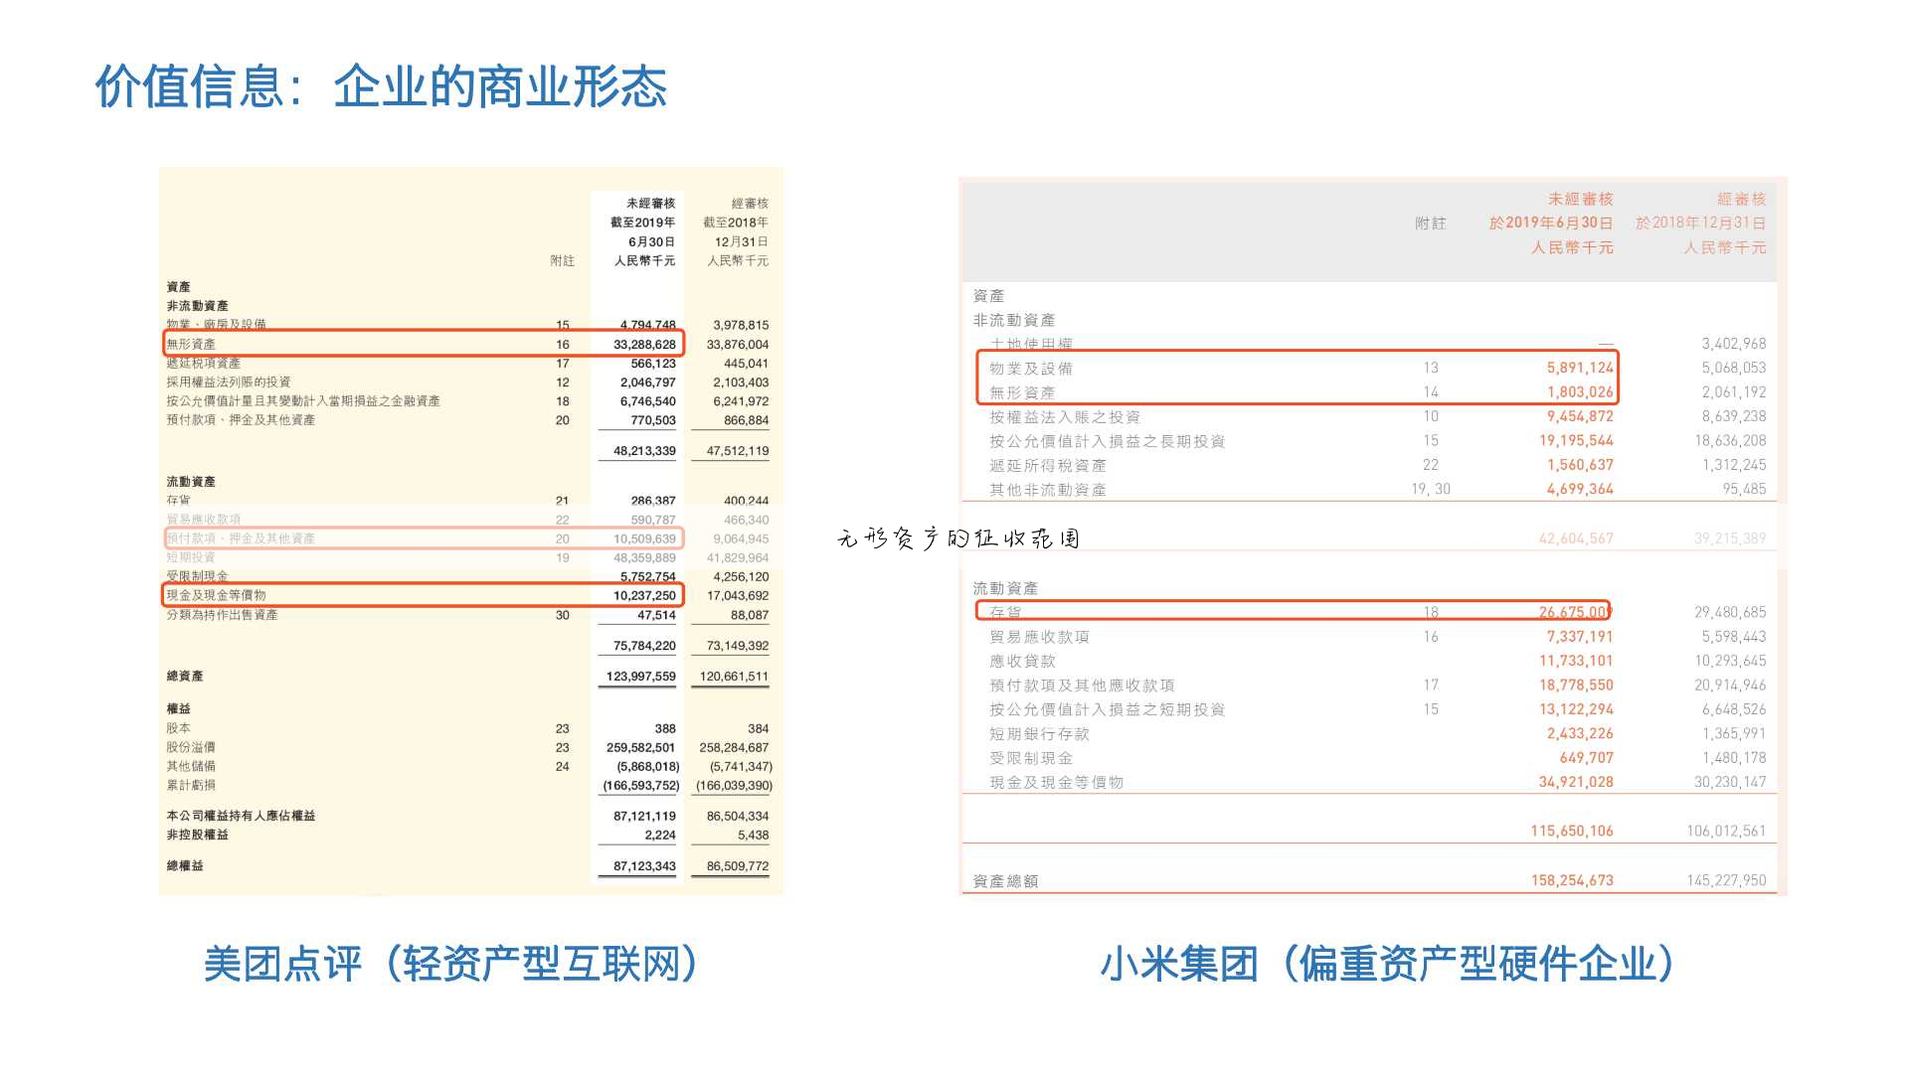The image size is (1909, 1073).
Task: Select the current assets total '75,784,220'
Action: (x=644, y=646)
